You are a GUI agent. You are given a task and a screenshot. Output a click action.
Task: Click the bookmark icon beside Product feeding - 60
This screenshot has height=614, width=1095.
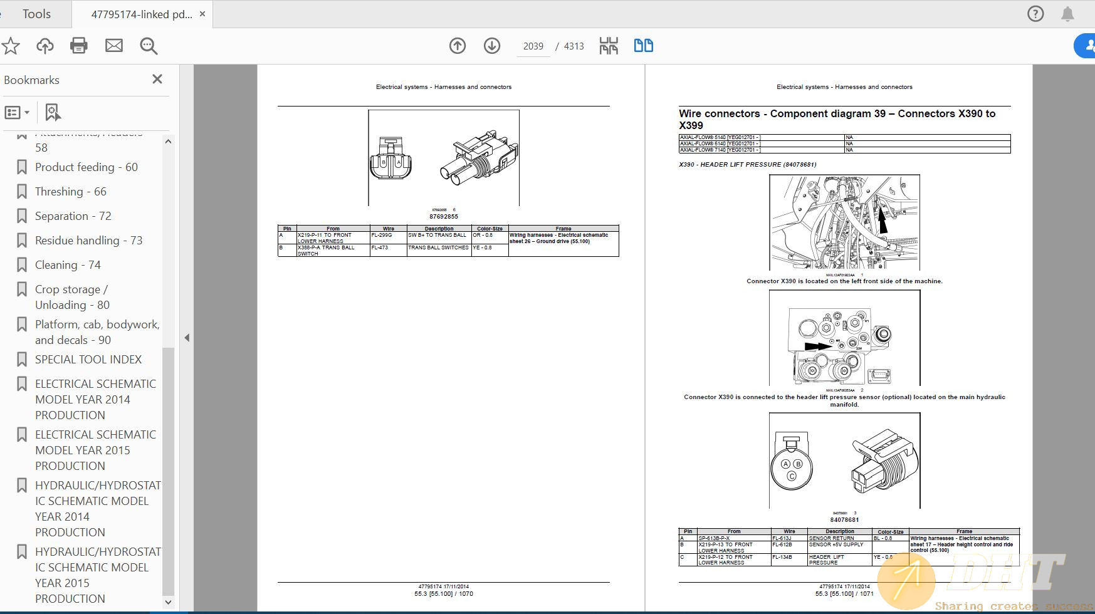coord(22,167)
